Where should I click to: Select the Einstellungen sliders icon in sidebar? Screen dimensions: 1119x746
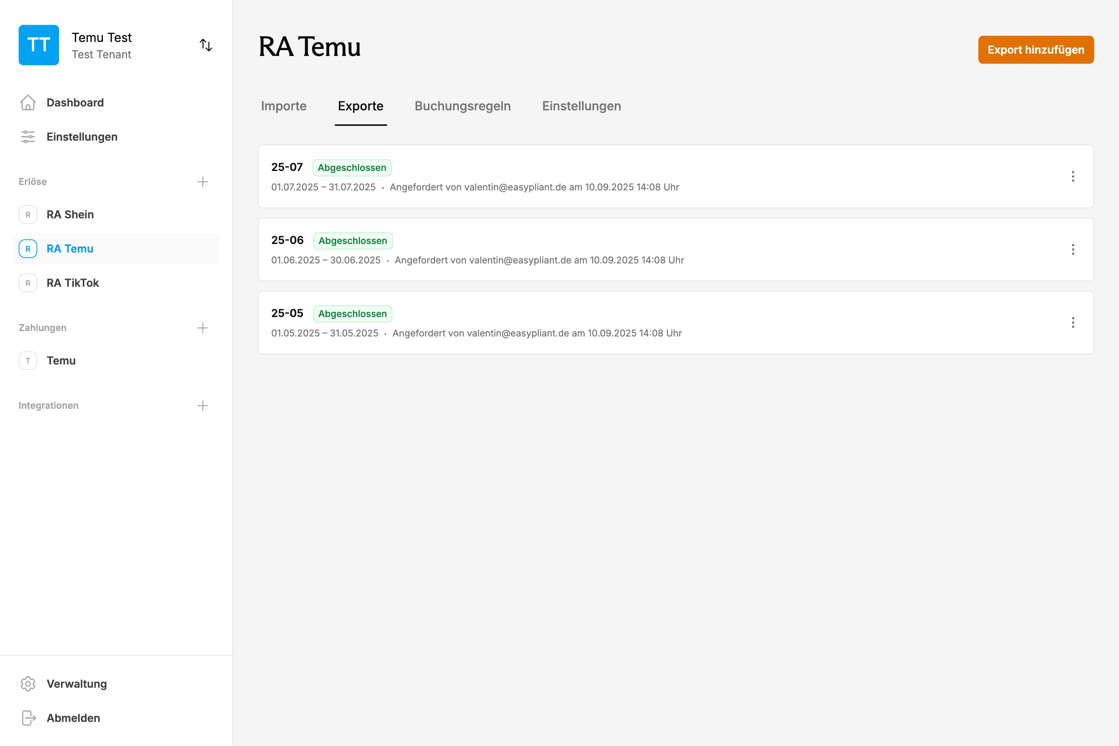click(x=28, y=136)
